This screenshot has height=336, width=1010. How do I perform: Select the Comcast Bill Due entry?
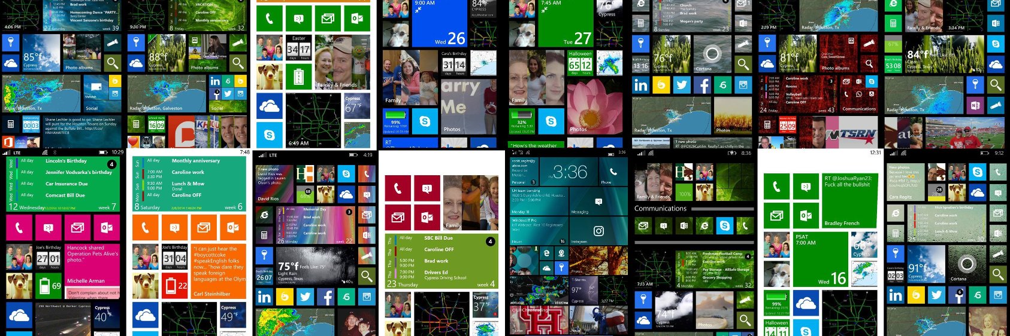(x=65, y=195)
